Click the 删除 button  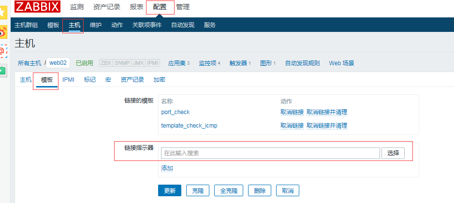point(260,190)
